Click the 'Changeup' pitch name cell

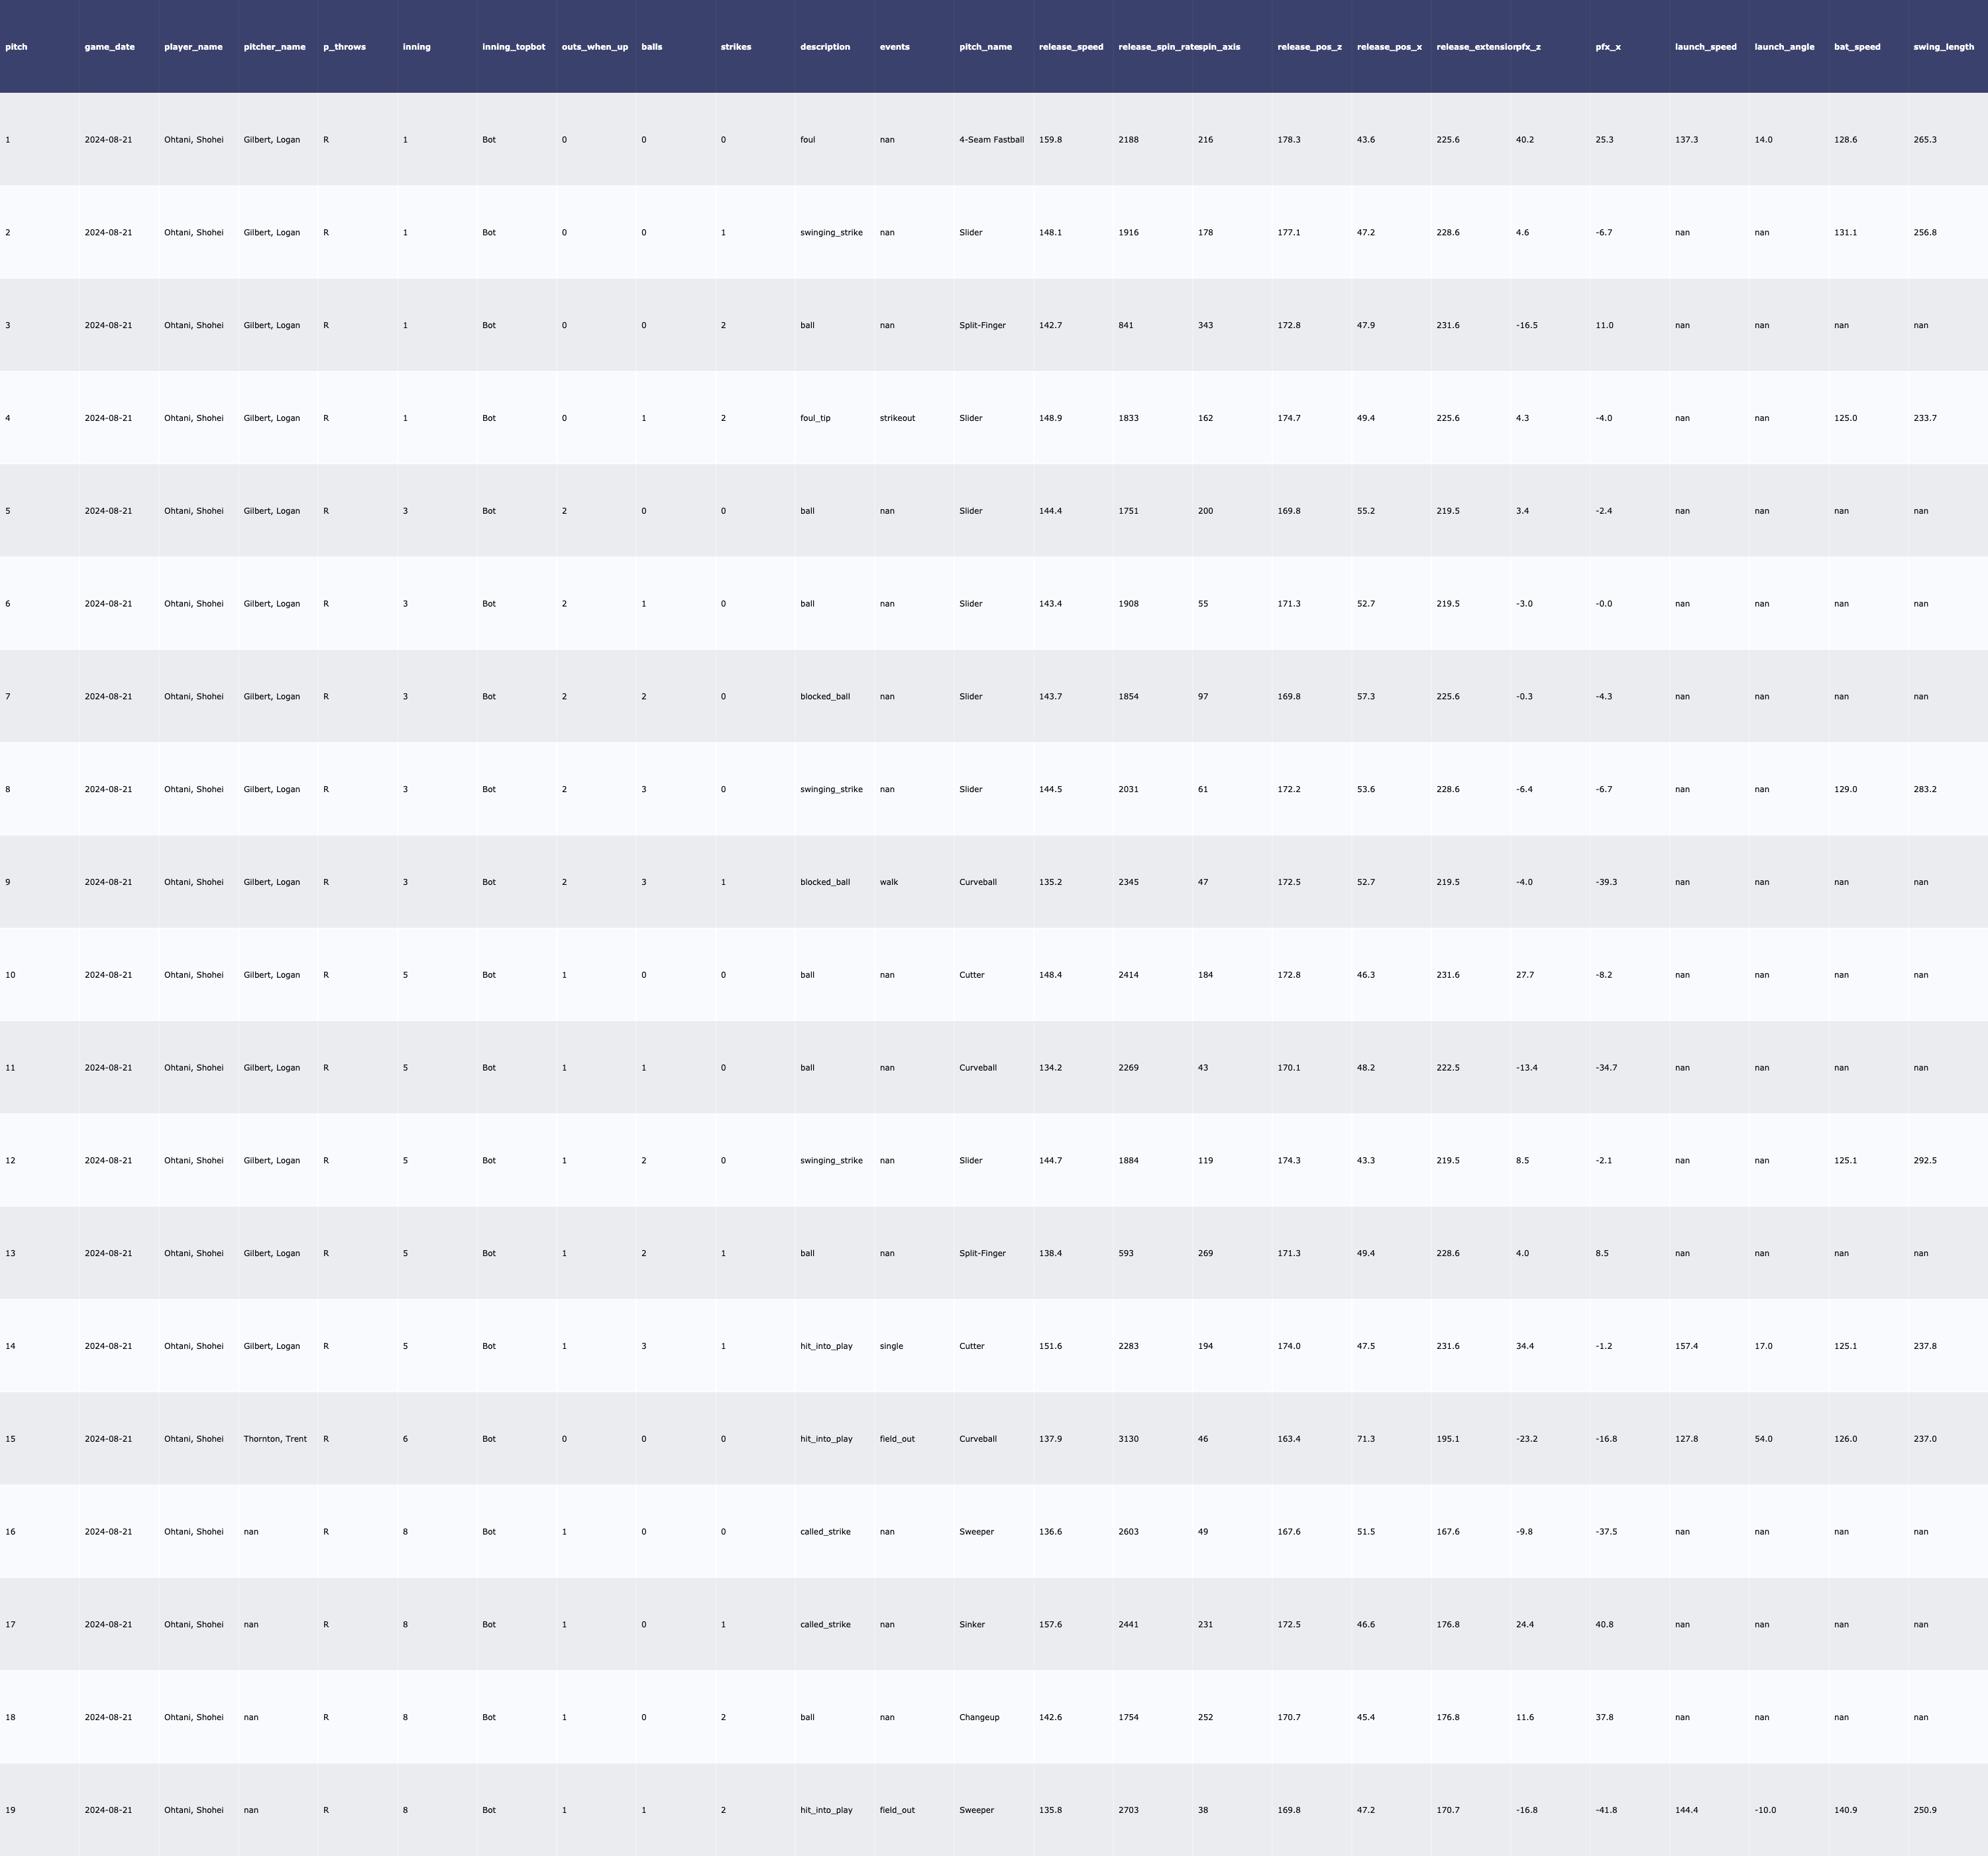tap(979, 1717)
